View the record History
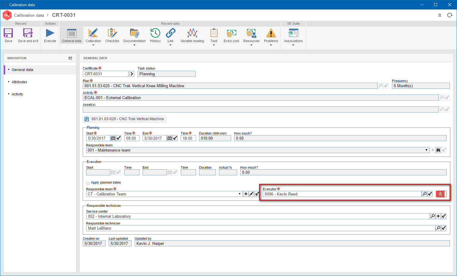The height and width of the screenshot is (276, 457). [155, 35]
